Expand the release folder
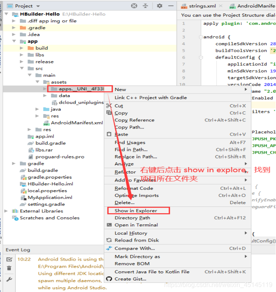This screenshot has width=276, height=292. 22,62
